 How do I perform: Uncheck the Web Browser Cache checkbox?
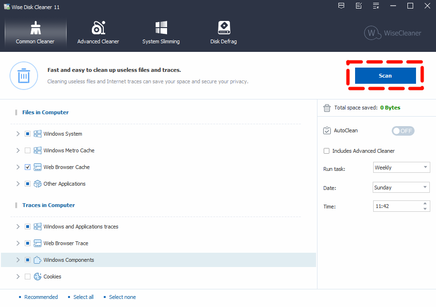coord(28,167)
